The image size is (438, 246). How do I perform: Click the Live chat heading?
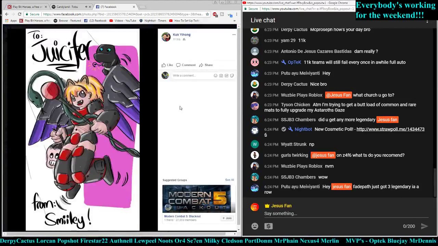click(263, 20)
